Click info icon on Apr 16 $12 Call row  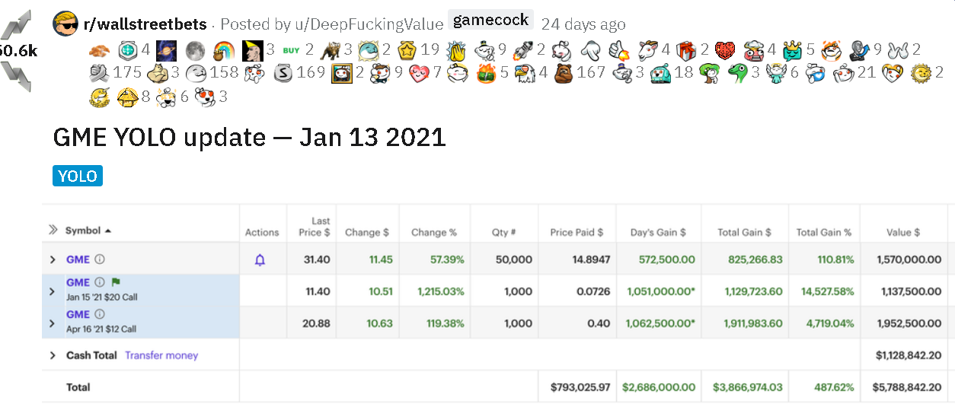tap(100, 314)
